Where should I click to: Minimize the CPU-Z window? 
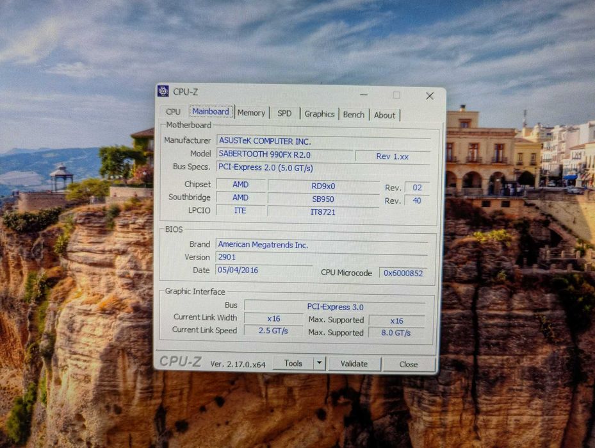(364, 95)
